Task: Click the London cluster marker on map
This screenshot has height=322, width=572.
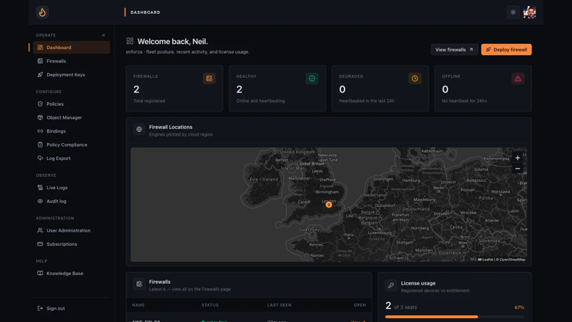Action: tap(329, 205)
